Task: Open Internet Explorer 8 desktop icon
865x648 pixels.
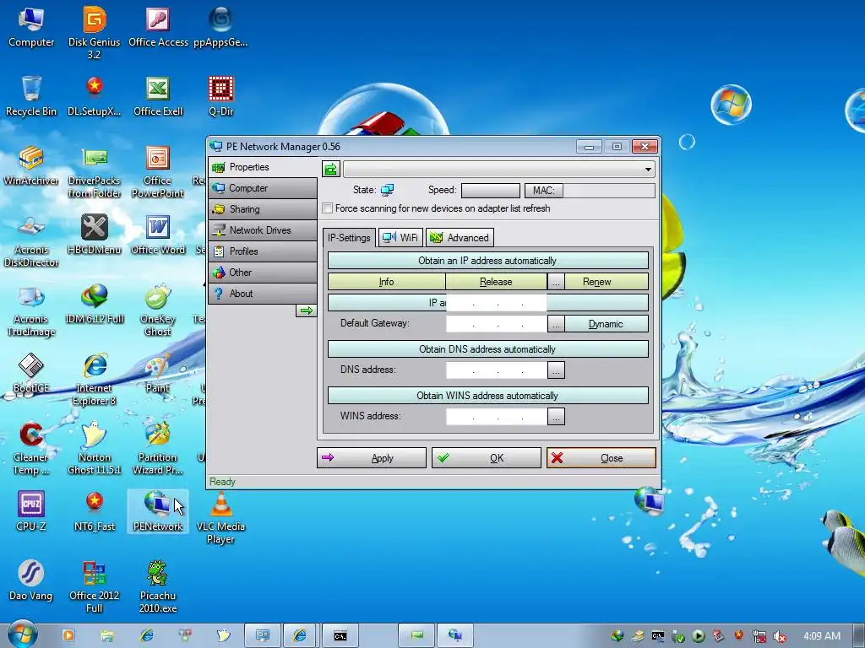Action: pos(95,380)
